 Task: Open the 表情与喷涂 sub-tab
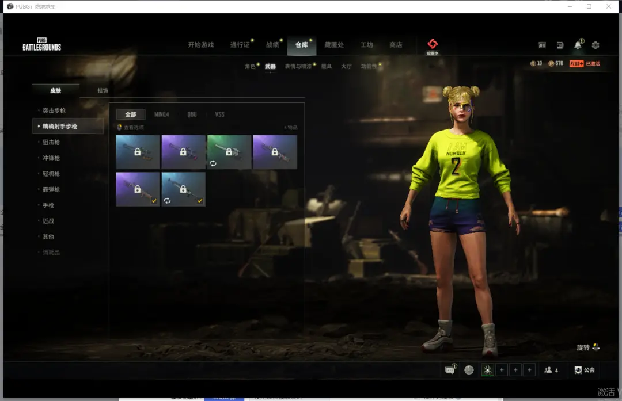coord(298,66)
